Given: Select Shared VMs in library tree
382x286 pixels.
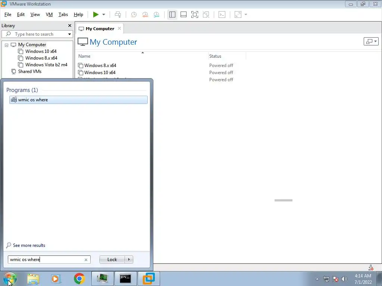Looking at the screenshot, I should coord(30,71).
